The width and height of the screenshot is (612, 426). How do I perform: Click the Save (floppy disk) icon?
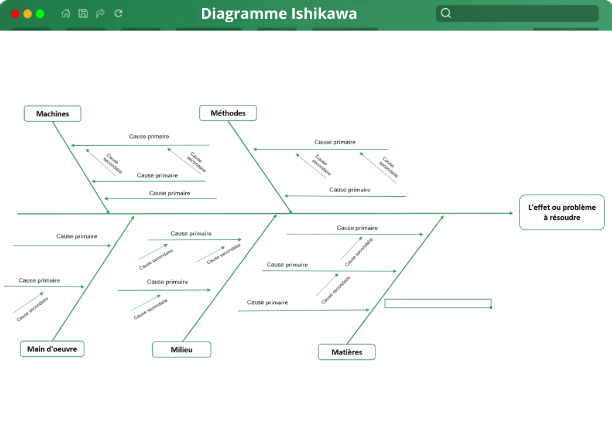pos(83,13)
